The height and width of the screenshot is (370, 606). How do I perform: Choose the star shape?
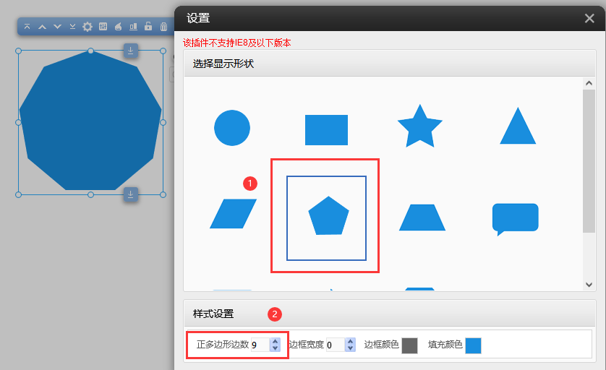[x=419, y=127]
